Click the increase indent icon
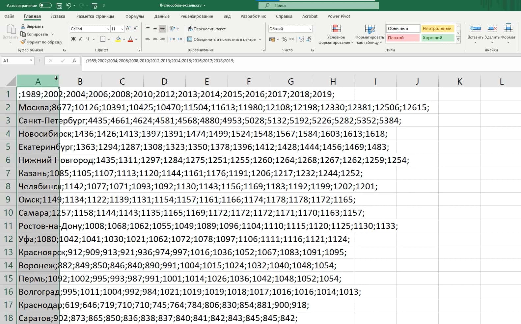Viewport: 521px width, 324px height. pyautogui.click(x=179, y=39)
